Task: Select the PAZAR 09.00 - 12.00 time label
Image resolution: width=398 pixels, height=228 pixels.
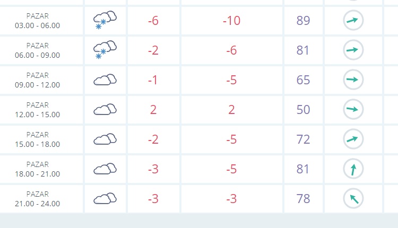Action: (37, 80)
